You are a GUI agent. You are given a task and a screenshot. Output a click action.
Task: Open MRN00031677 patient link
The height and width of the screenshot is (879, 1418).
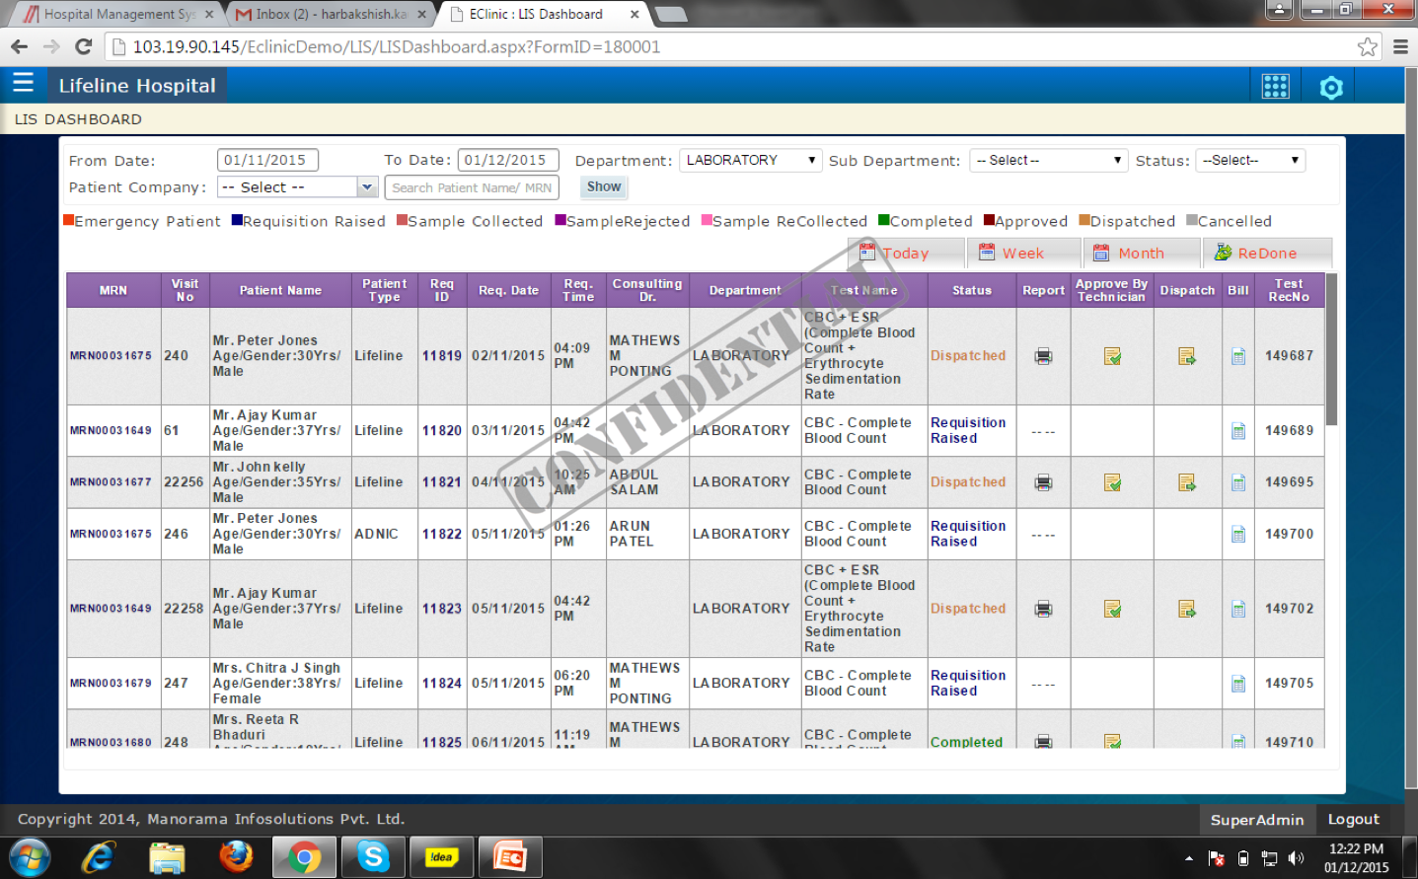pyautogui.click(x=111, y=482)
